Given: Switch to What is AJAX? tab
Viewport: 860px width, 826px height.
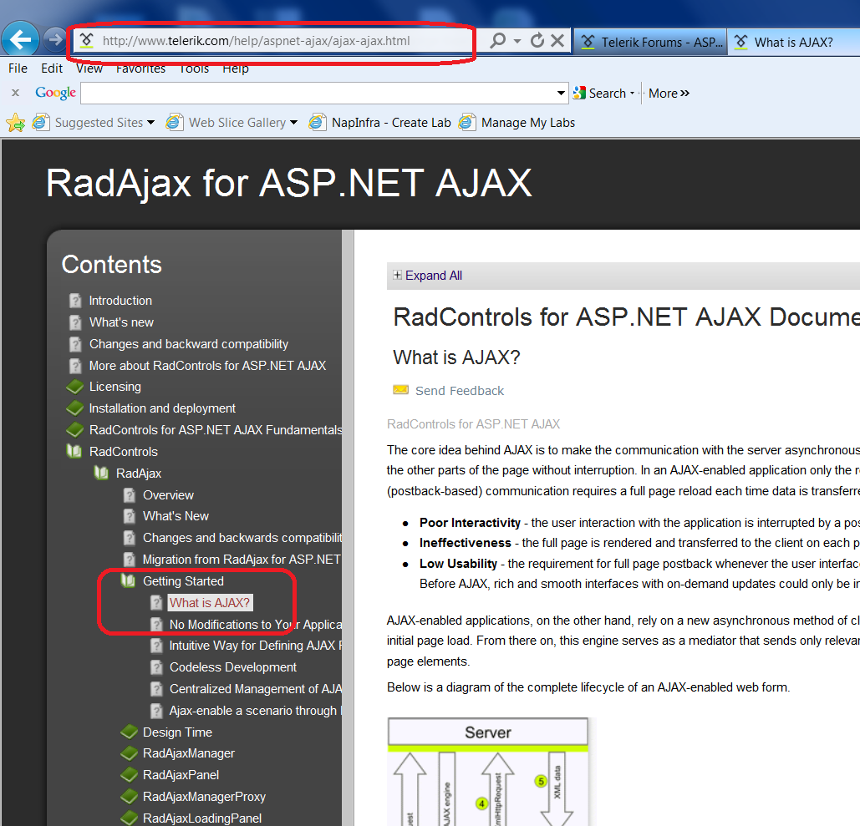Looking at the screenshot, I should tap(794, 43).
